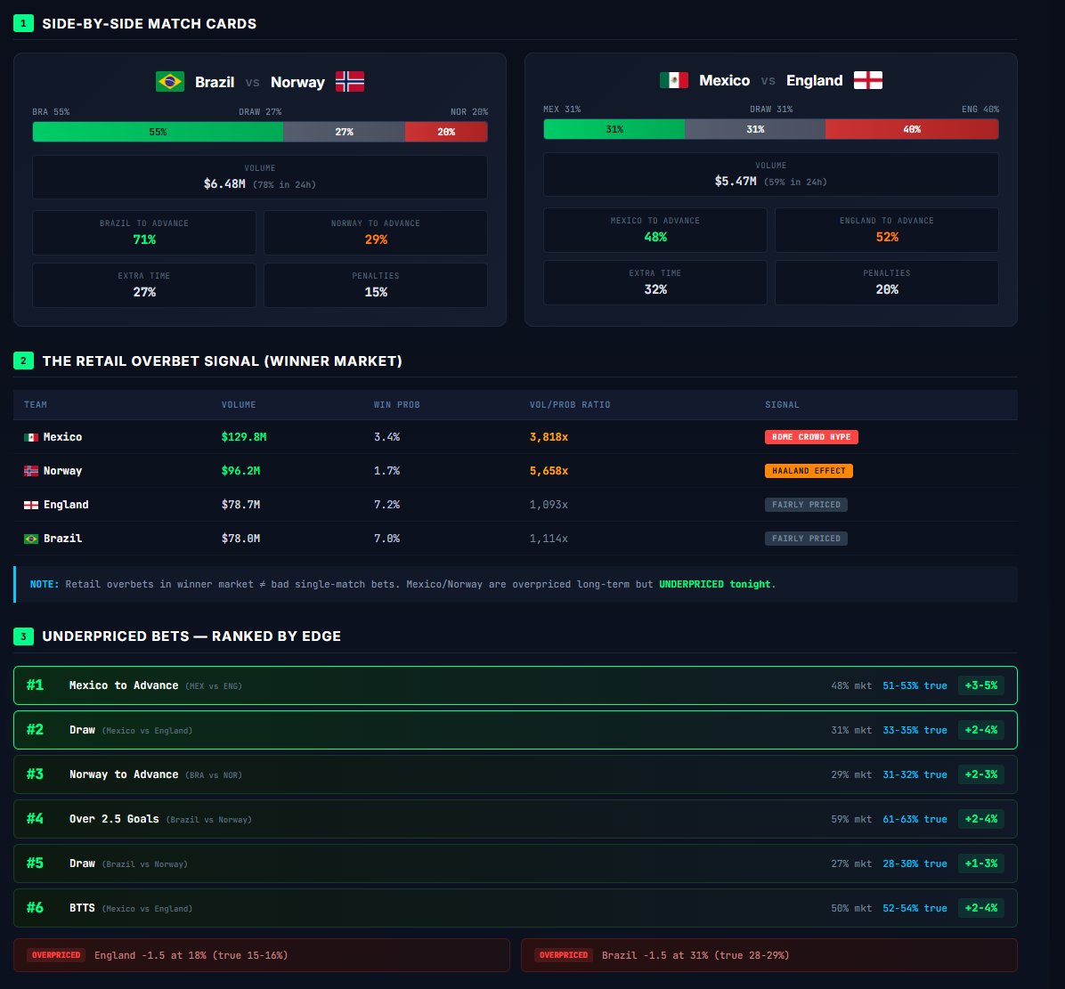
Task: Click the 3,818x ratio value
Action: coord(549,437)
